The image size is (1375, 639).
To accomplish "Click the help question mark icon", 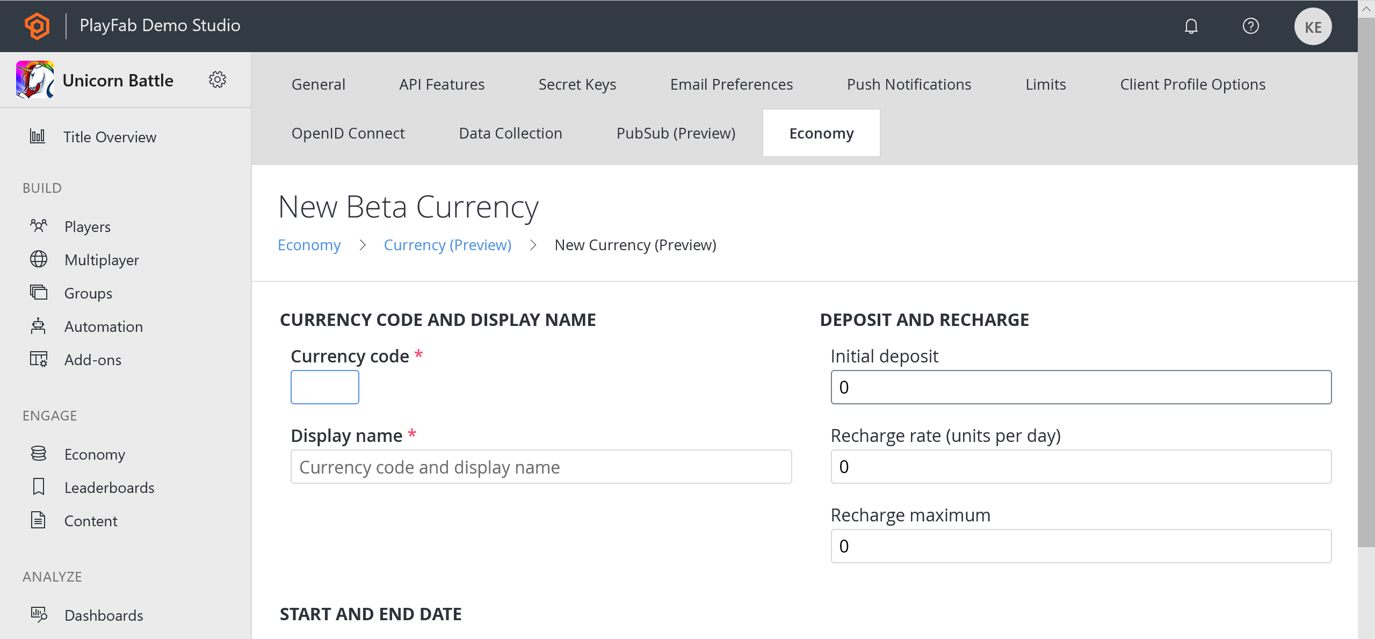I will coord(1251,25).
